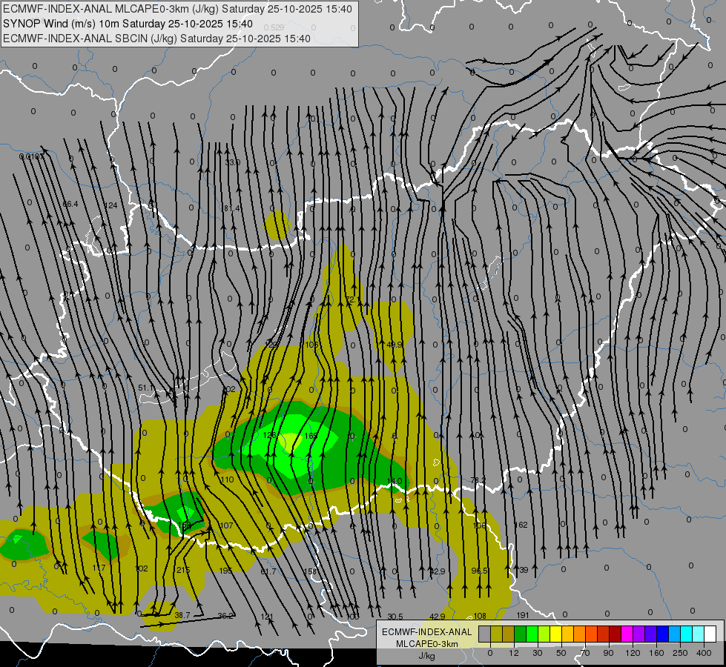
Task: Click the legend tick label '250'
Action: pyautogui.click(x=680, y=653)
